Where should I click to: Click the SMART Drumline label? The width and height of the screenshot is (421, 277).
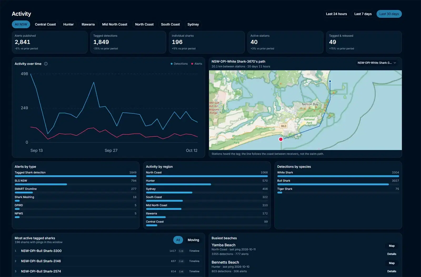(x=26, y=189)
